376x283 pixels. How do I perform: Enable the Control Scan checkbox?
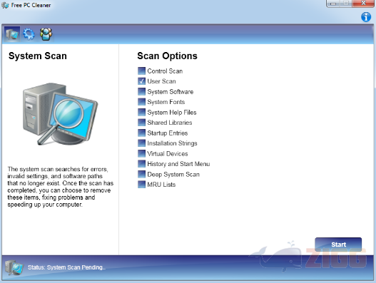(x=141, y=71)
